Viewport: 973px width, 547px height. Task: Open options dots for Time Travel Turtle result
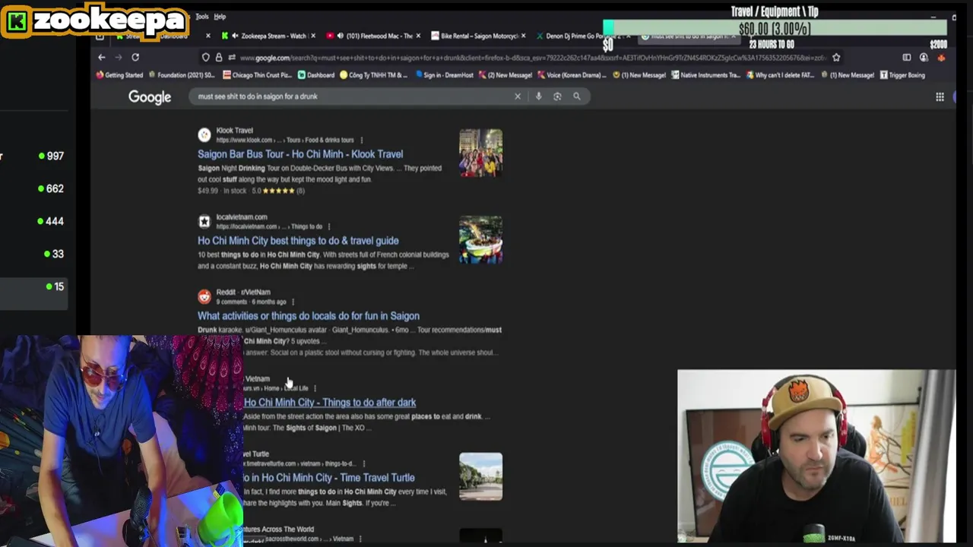coord(363,463)
